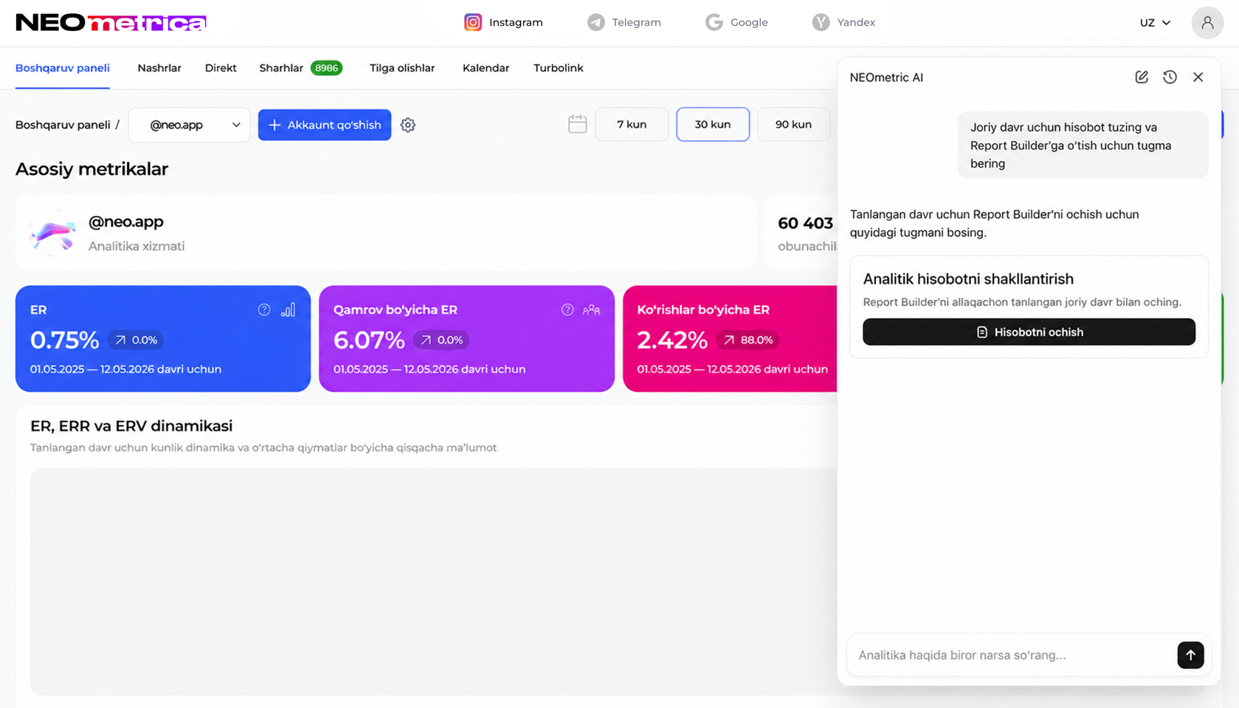The width and height of the screenshot is (1239, 708).
Task: Open dashboard settings gear icon
Action: coord(408,125)
